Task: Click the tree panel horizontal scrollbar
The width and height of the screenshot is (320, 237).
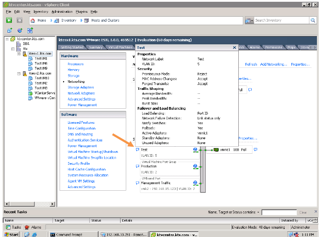Action: point(30,204)
